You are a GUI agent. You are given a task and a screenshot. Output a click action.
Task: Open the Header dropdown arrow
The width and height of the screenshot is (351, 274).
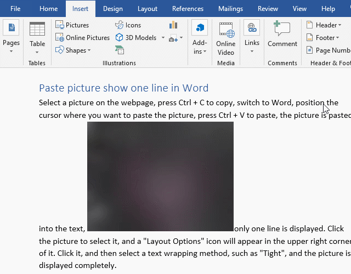pyautogui.click(x=340, y=25)
